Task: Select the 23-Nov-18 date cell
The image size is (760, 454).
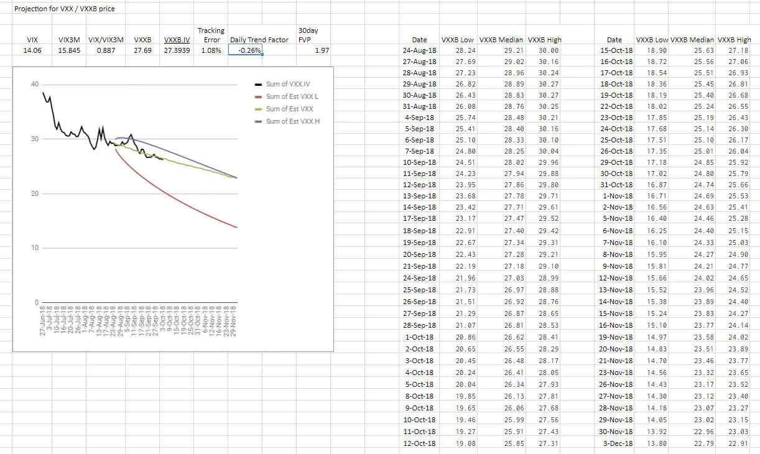Action: pyautogui.click(x=616, y=373)
